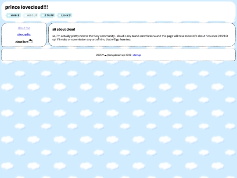Click the last updated sep 2025 text
This screenshot has width=237, height=178.
pos(119,55)
